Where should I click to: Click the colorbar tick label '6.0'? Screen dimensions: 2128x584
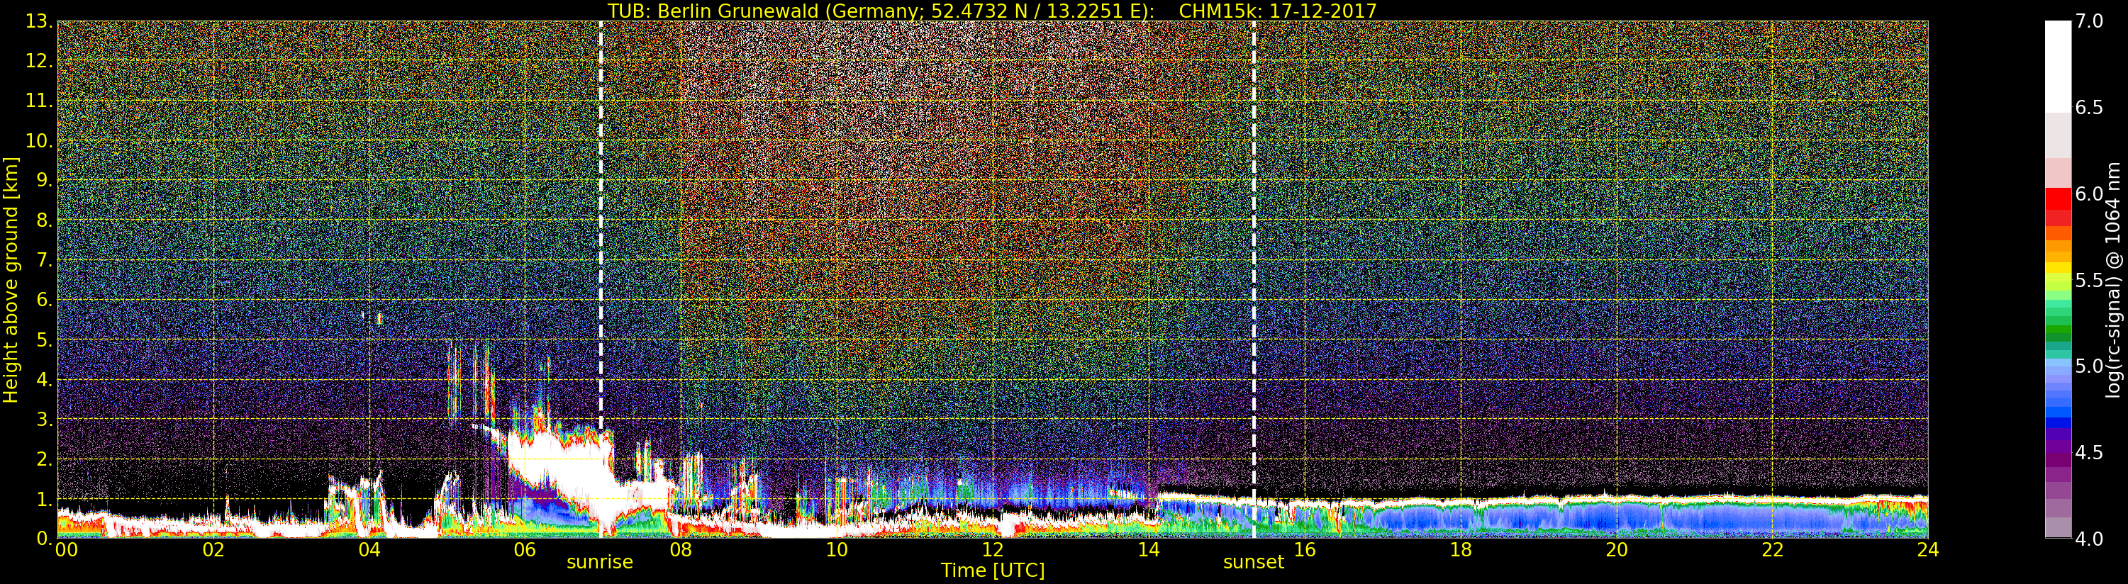(2089, 193)
